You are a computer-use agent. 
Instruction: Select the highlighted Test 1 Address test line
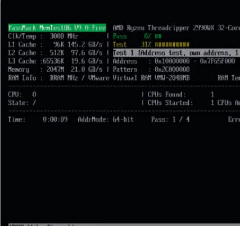click(x=176, y=53)
